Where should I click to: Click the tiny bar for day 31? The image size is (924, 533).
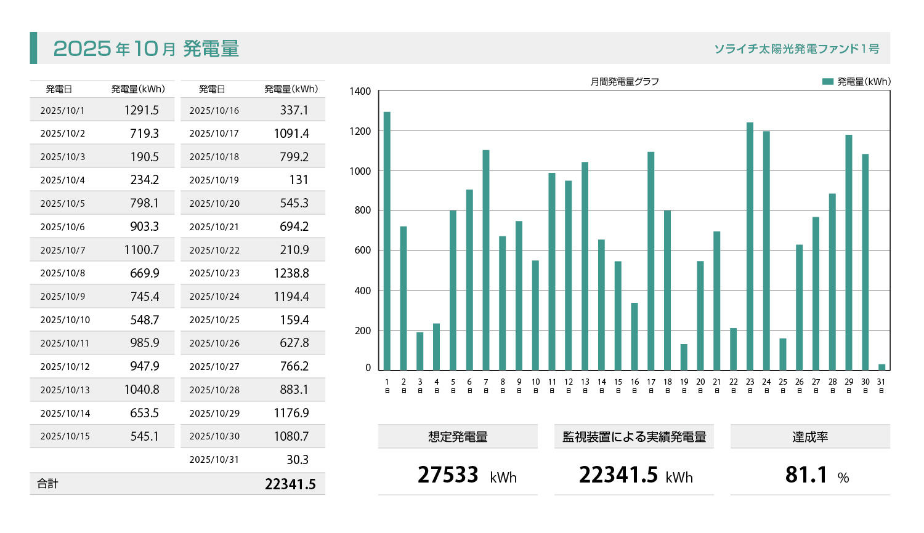pos(881,367)
